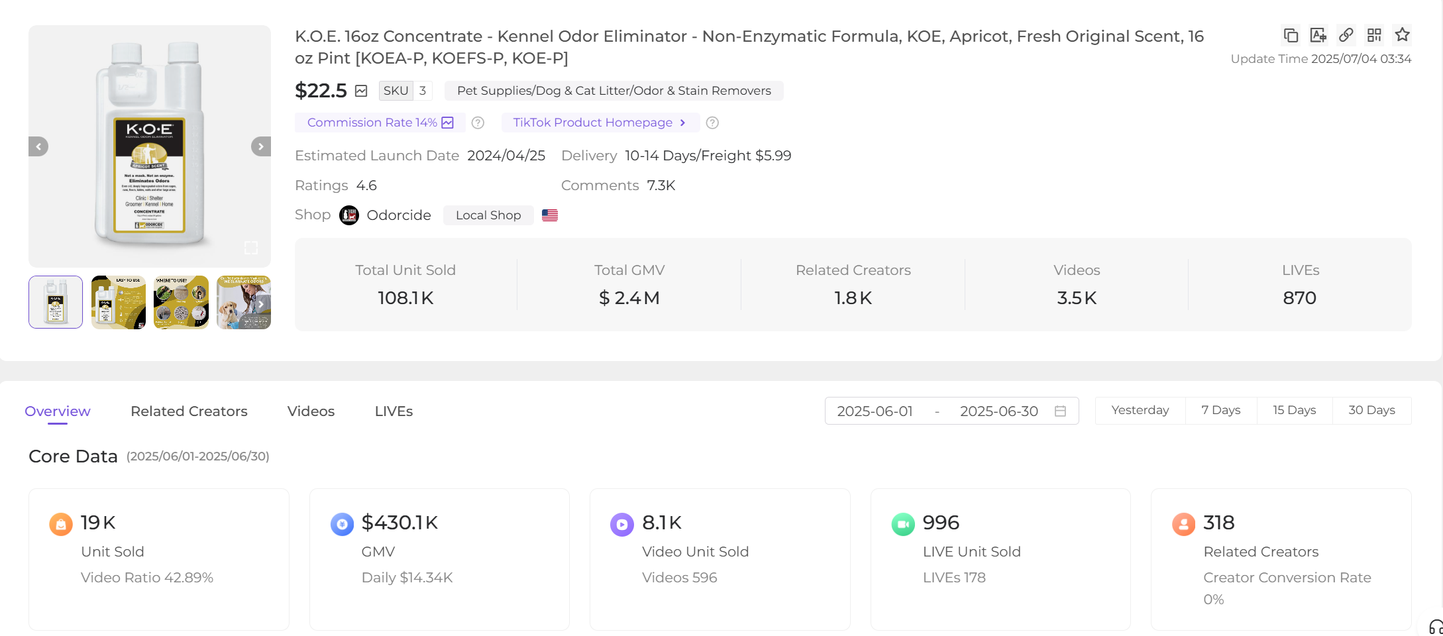Favorite this product with the star icon

coord(1402,34)
